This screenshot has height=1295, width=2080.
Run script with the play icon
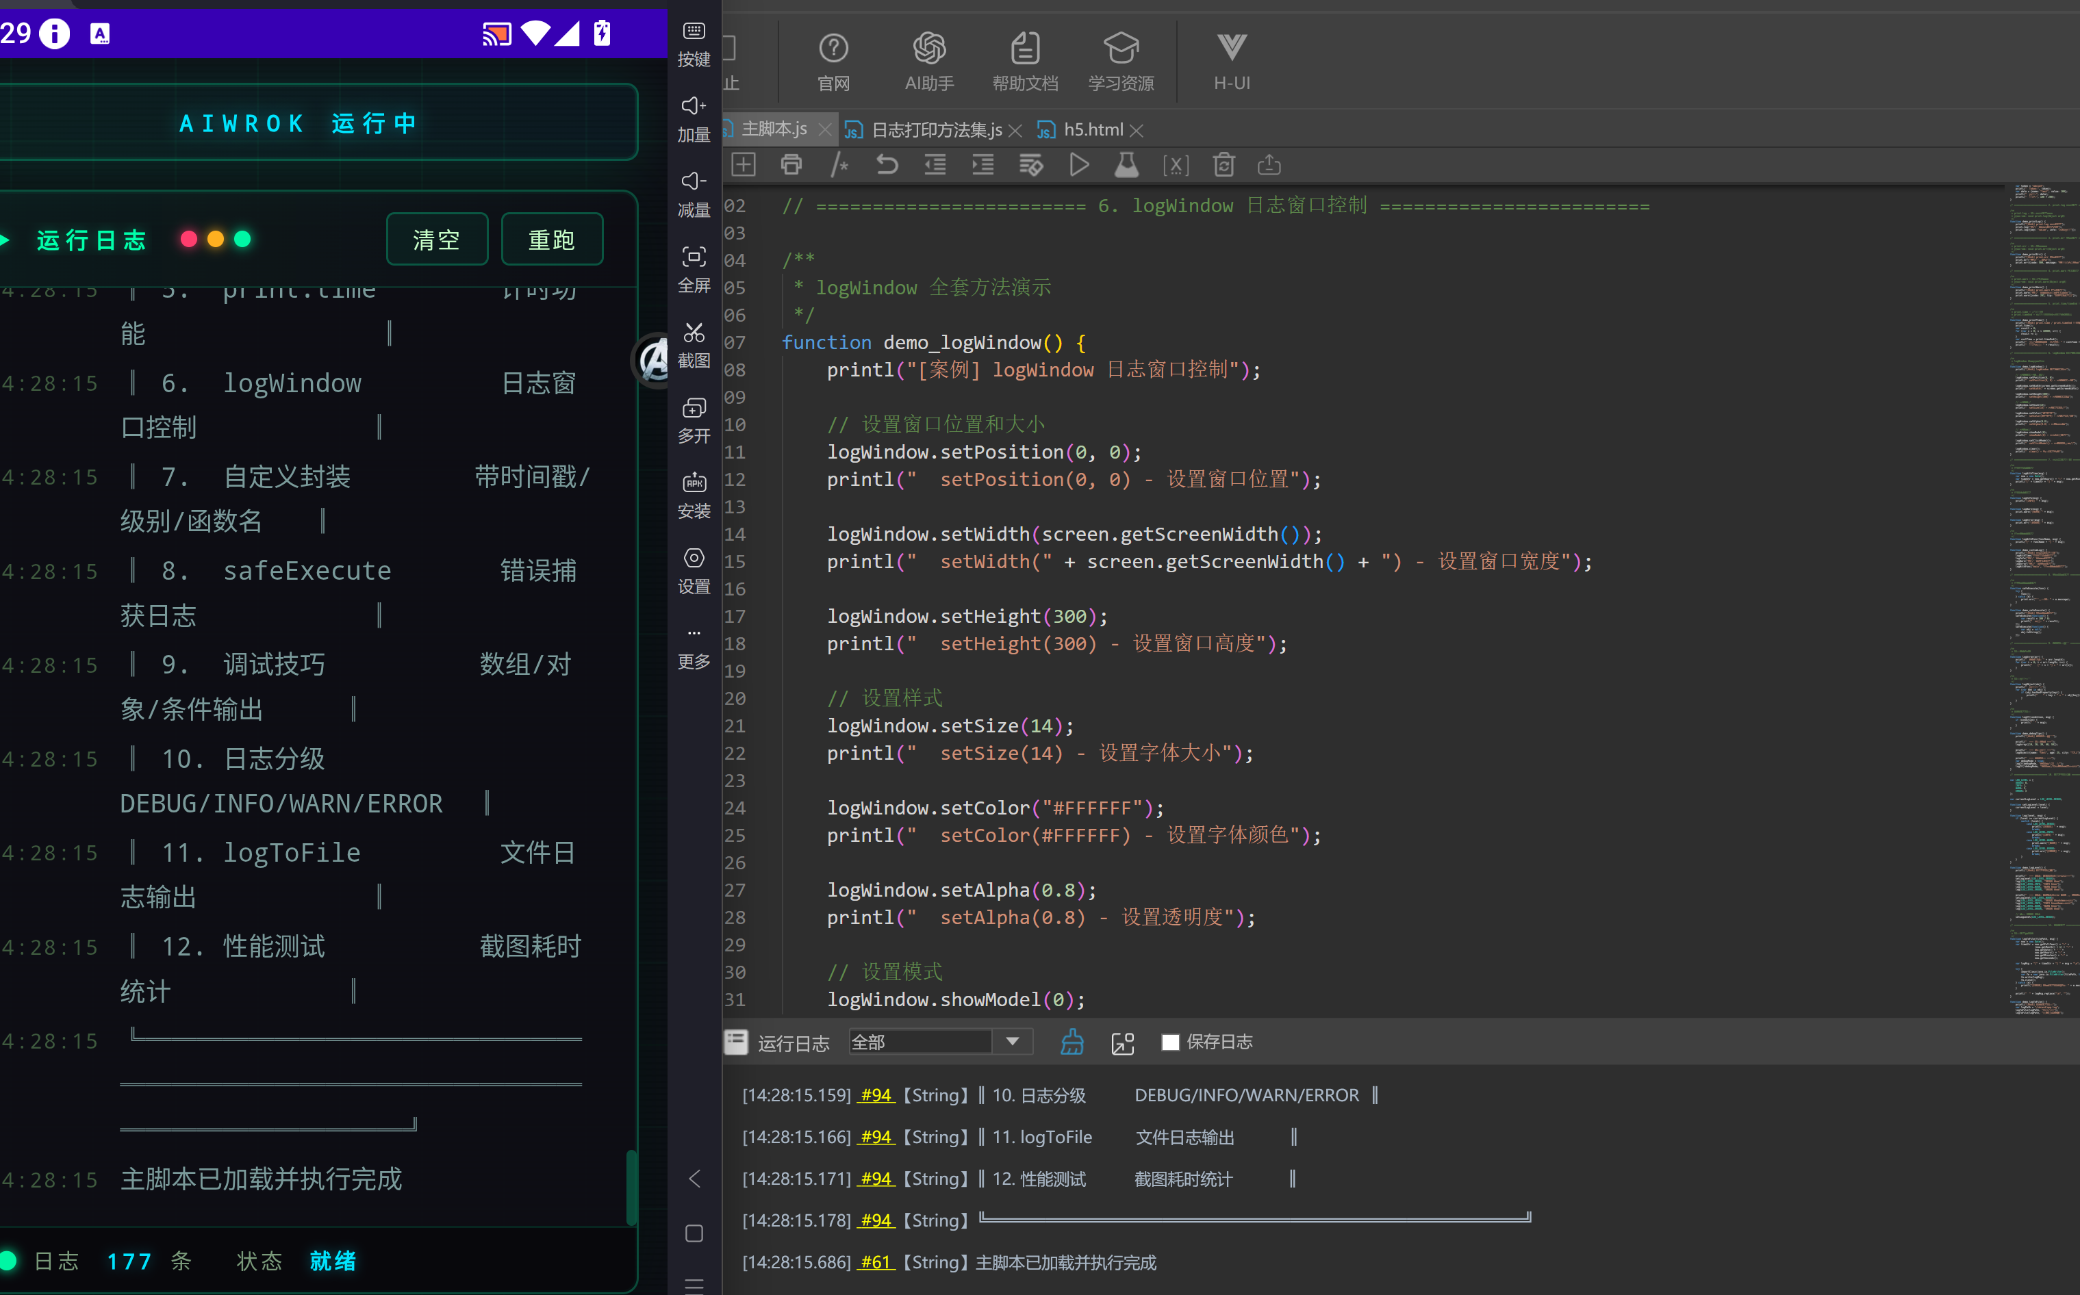pos(1080,164)
